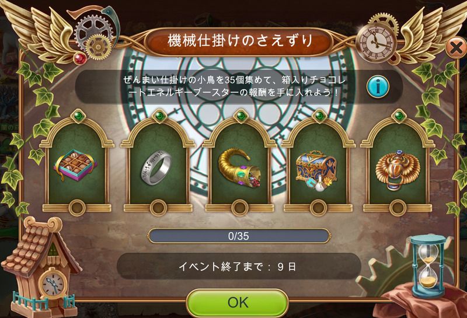
Task: Click the round socket under the scarab
Action: tap(398, 208)
